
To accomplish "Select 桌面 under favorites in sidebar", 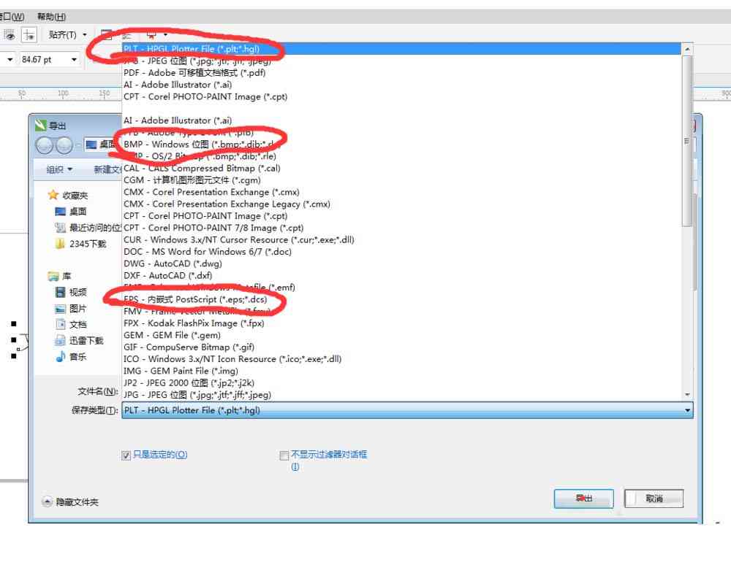I will pyautogui.click(x=77, y=212).
